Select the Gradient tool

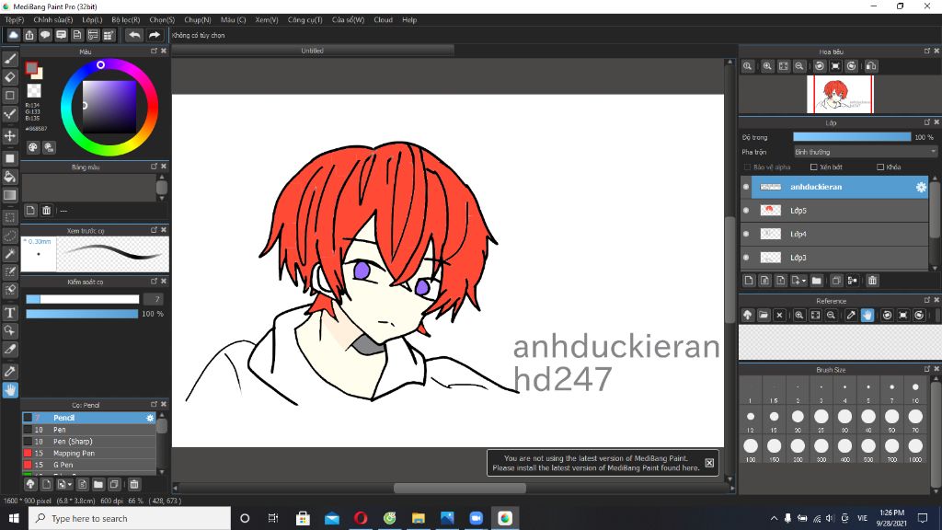point(9,195)
